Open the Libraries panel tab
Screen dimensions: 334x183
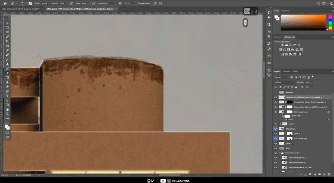tap(278, 37)
